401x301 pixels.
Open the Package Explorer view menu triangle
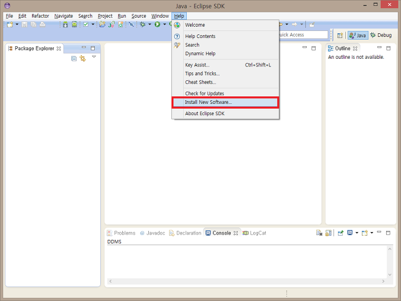coord(94,57)
